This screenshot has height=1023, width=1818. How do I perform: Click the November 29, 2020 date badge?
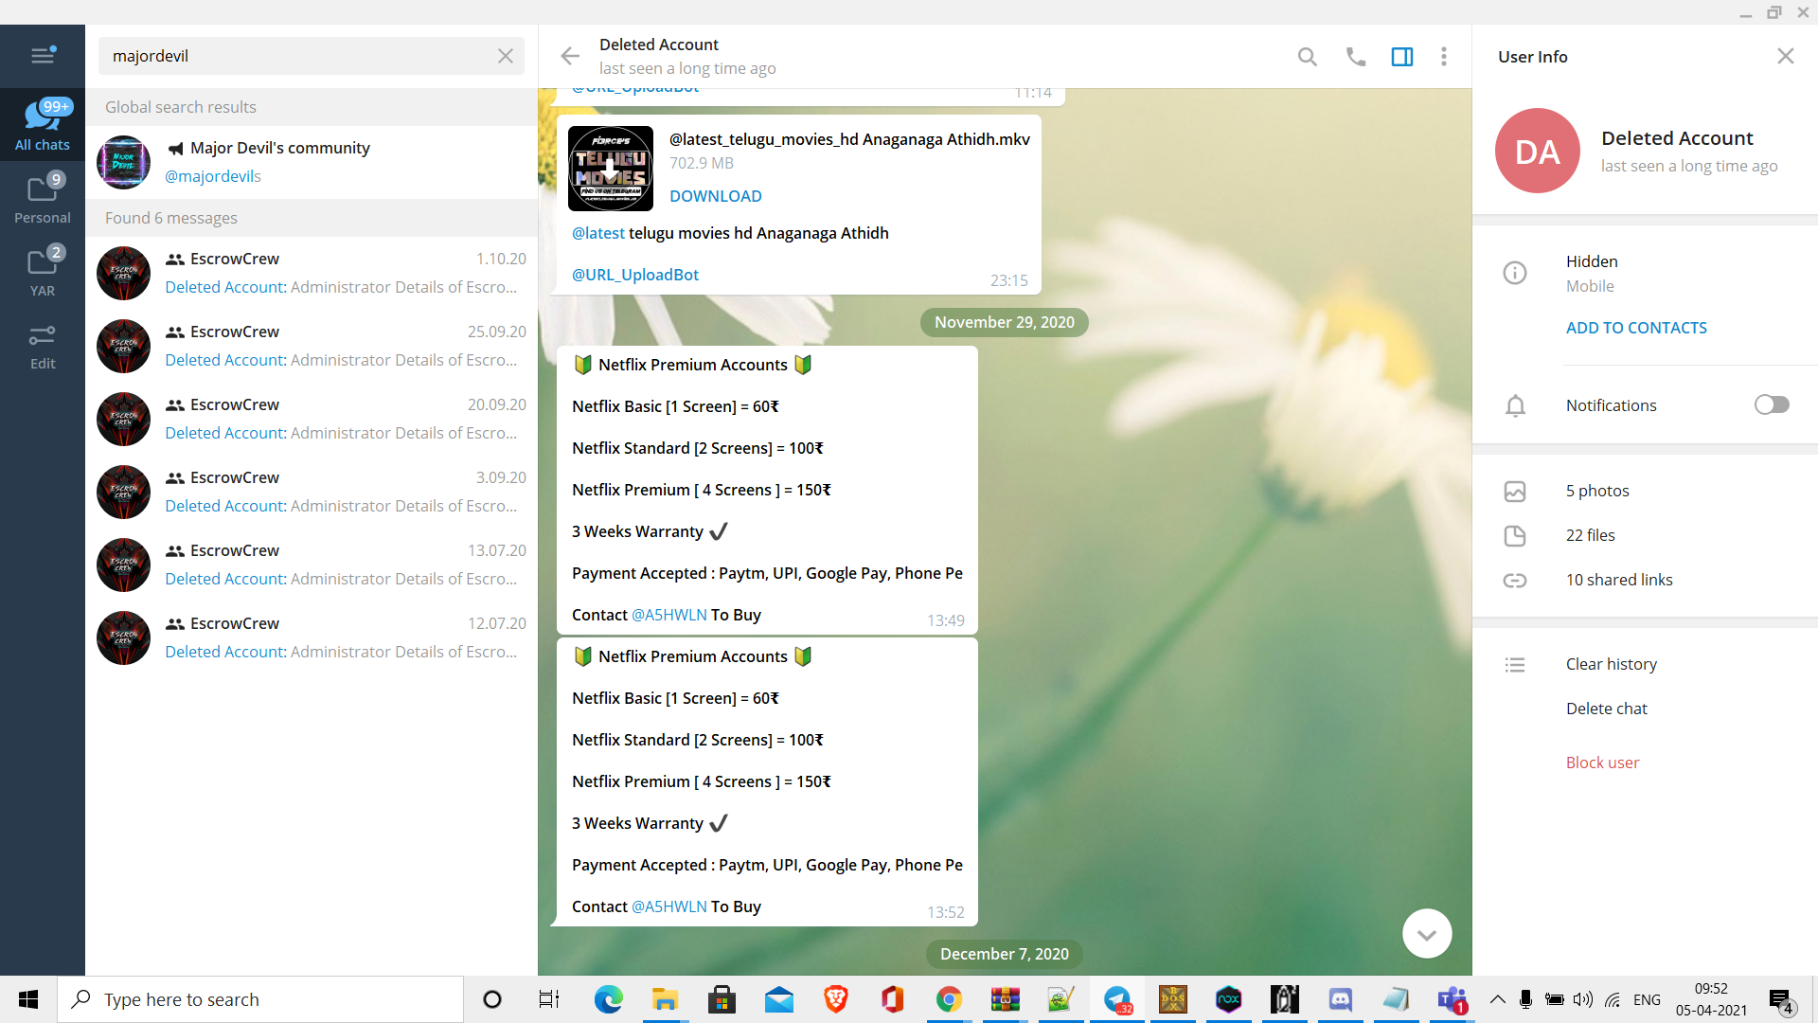click(x=1004, y=322)
